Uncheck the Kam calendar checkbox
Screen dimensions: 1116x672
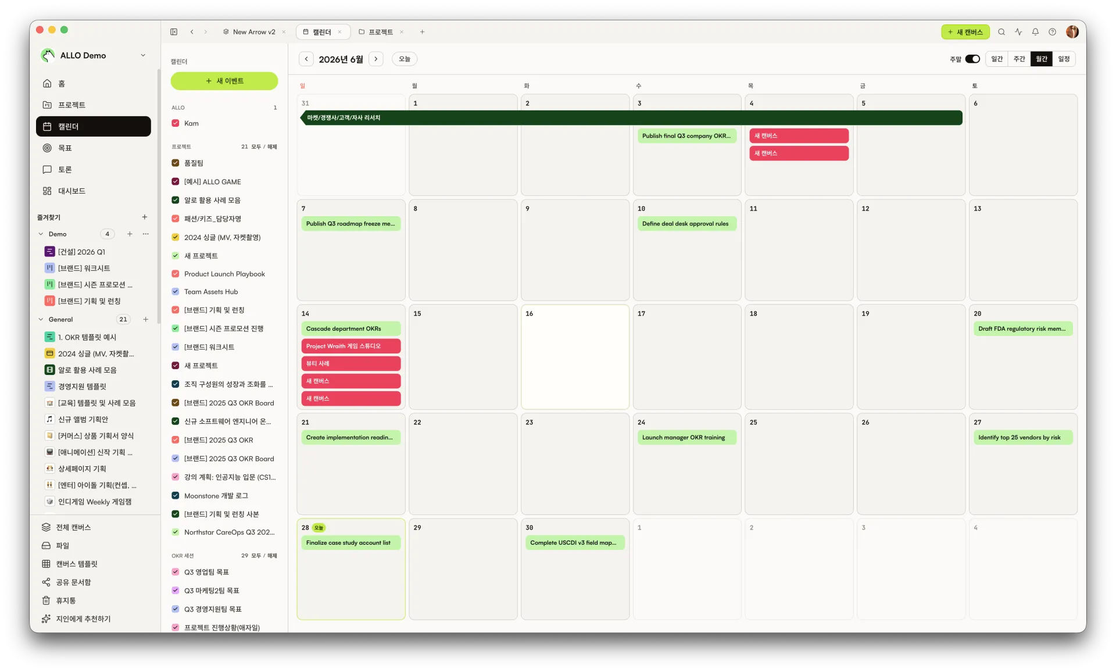tap(176, 123)
